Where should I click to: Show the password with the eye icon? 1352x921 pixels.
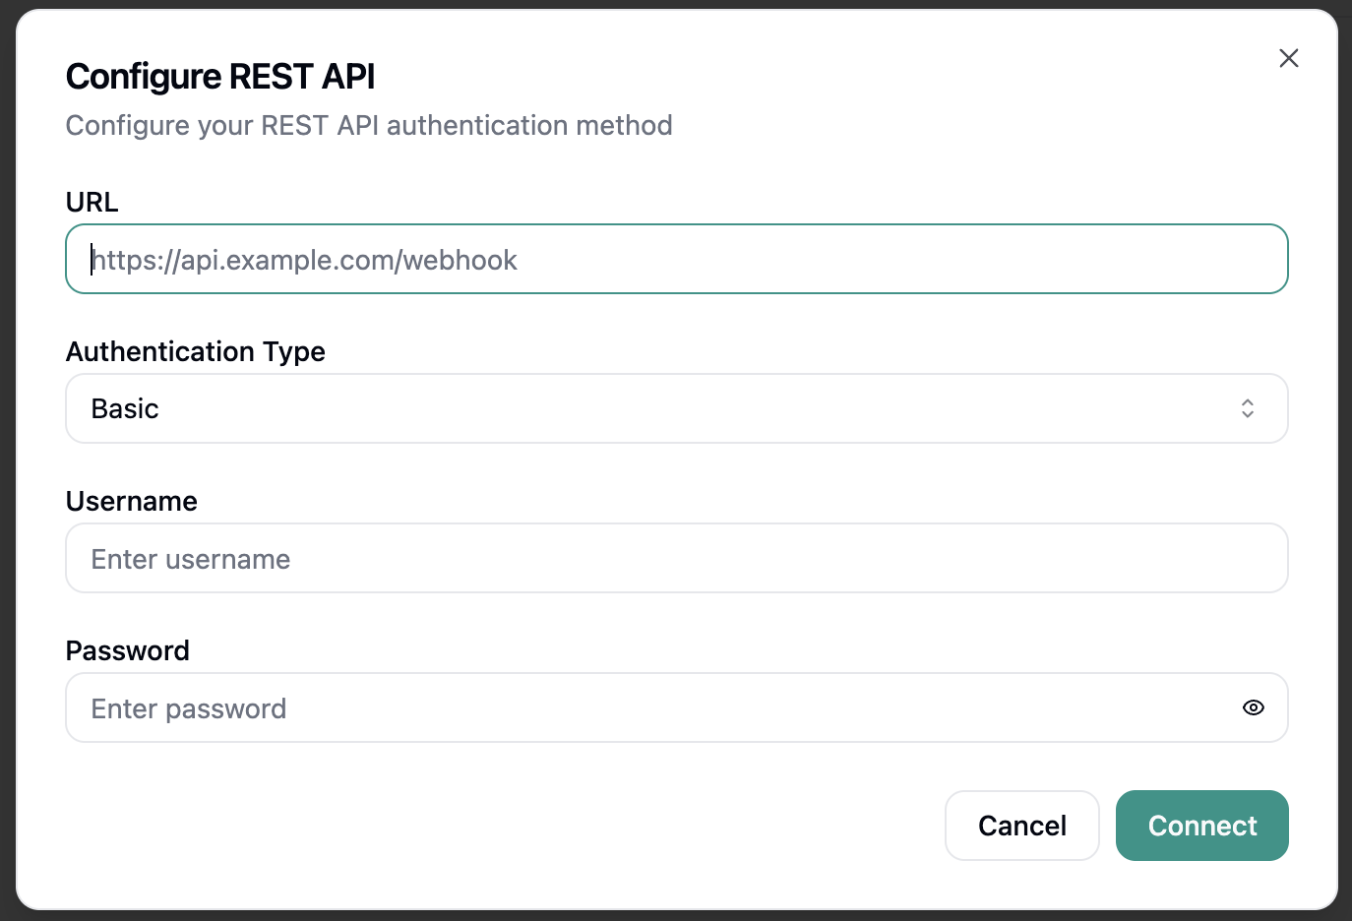[x=1253, y=707]
